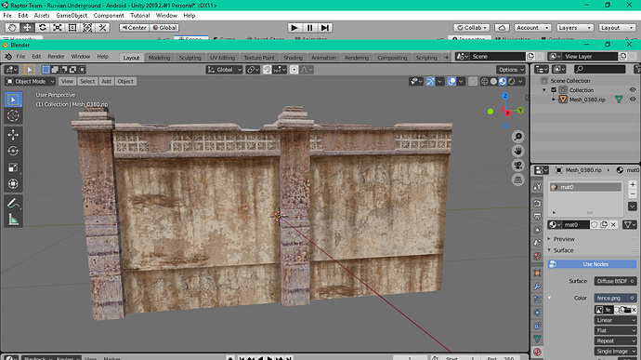The image size is (641, 360).
Task: Collapse the Collection tree in outliner
Action: click(544, 90)
